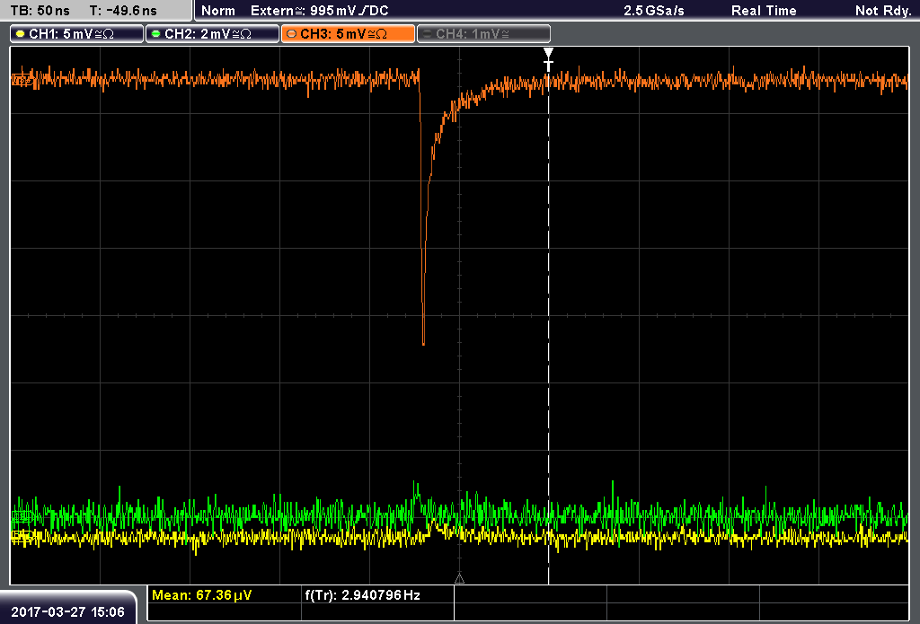920x624 pixels.
Task: Click the Extern 995 mV DC trigger source readout
Action: [x=319, y=11]
